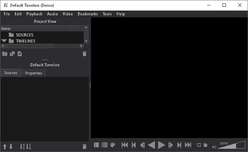Click the move source up arrow
Screen dimensions: 248x152
(5, 147)
